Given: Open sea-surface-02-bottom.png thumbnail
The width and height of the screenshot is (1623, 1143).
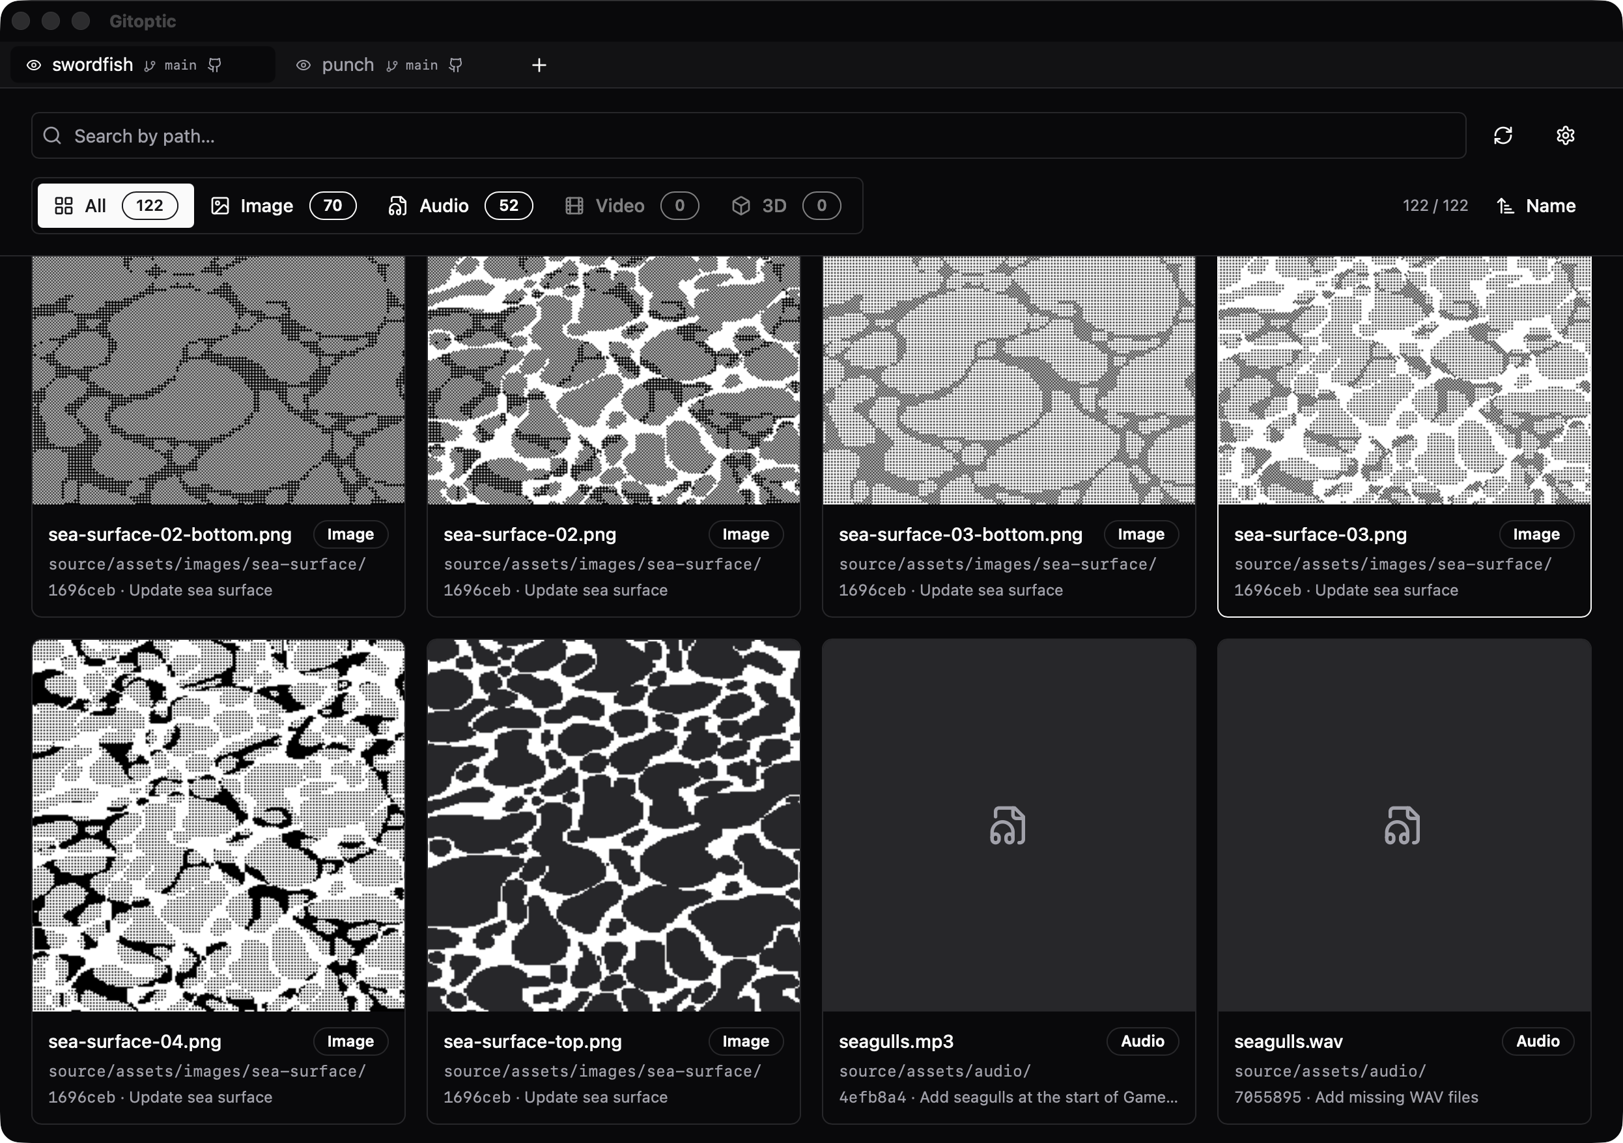Looking at the screenshot, I should 218,380.
